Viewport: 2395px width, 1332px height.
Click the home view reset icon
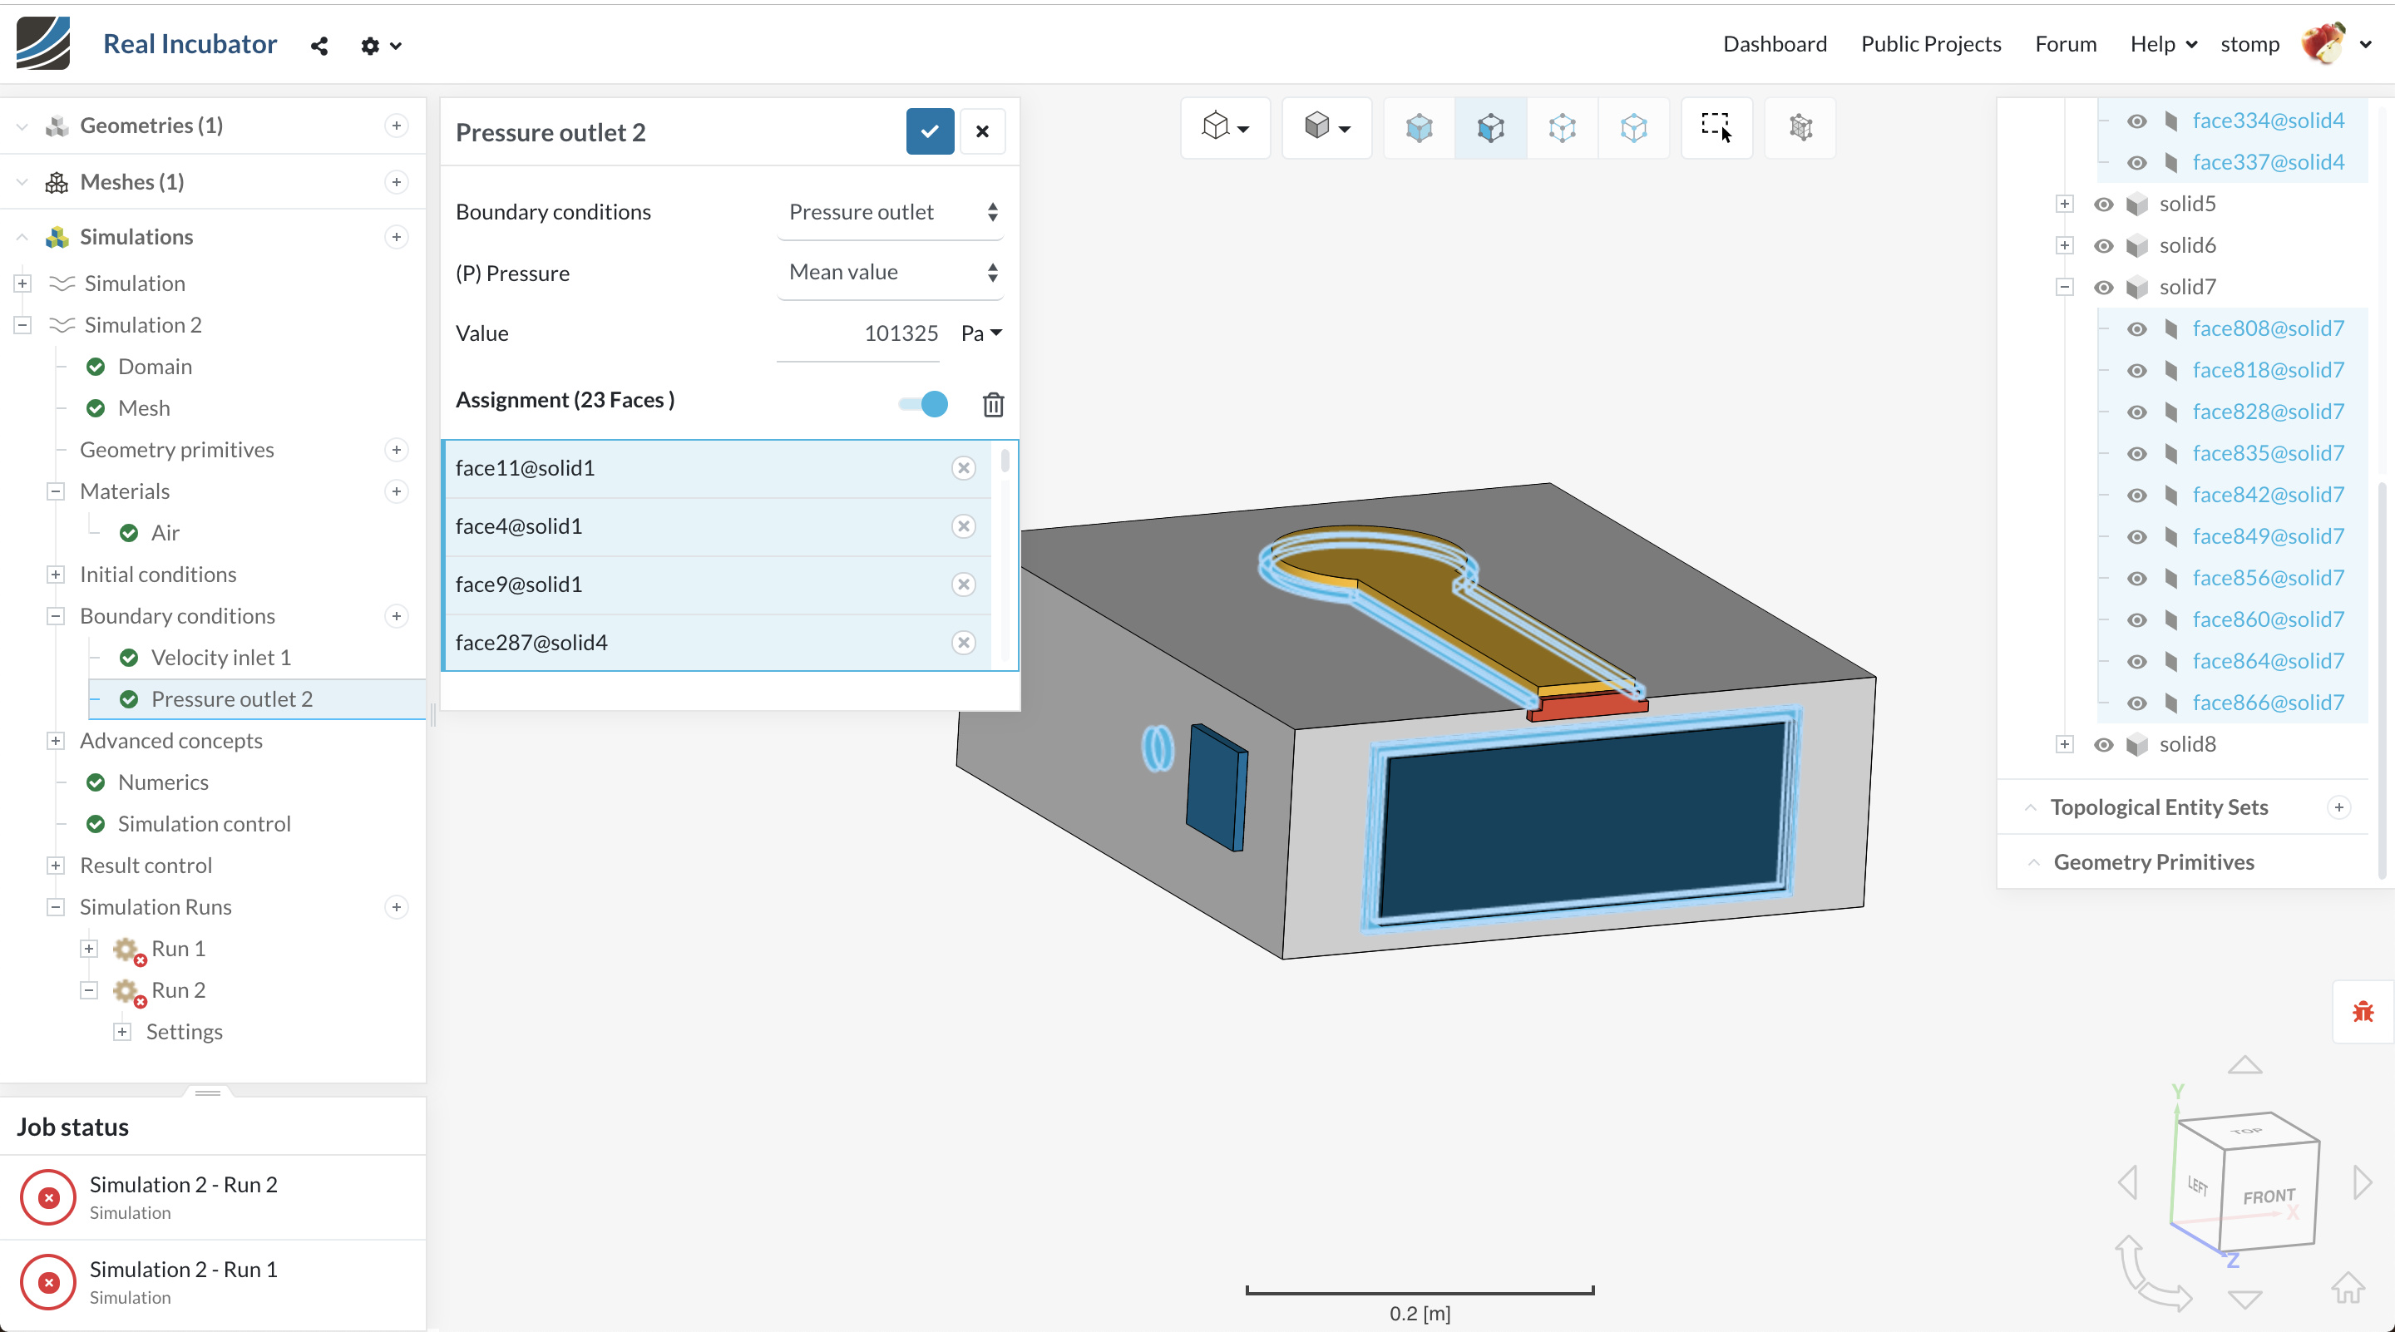[2347, 1287]
